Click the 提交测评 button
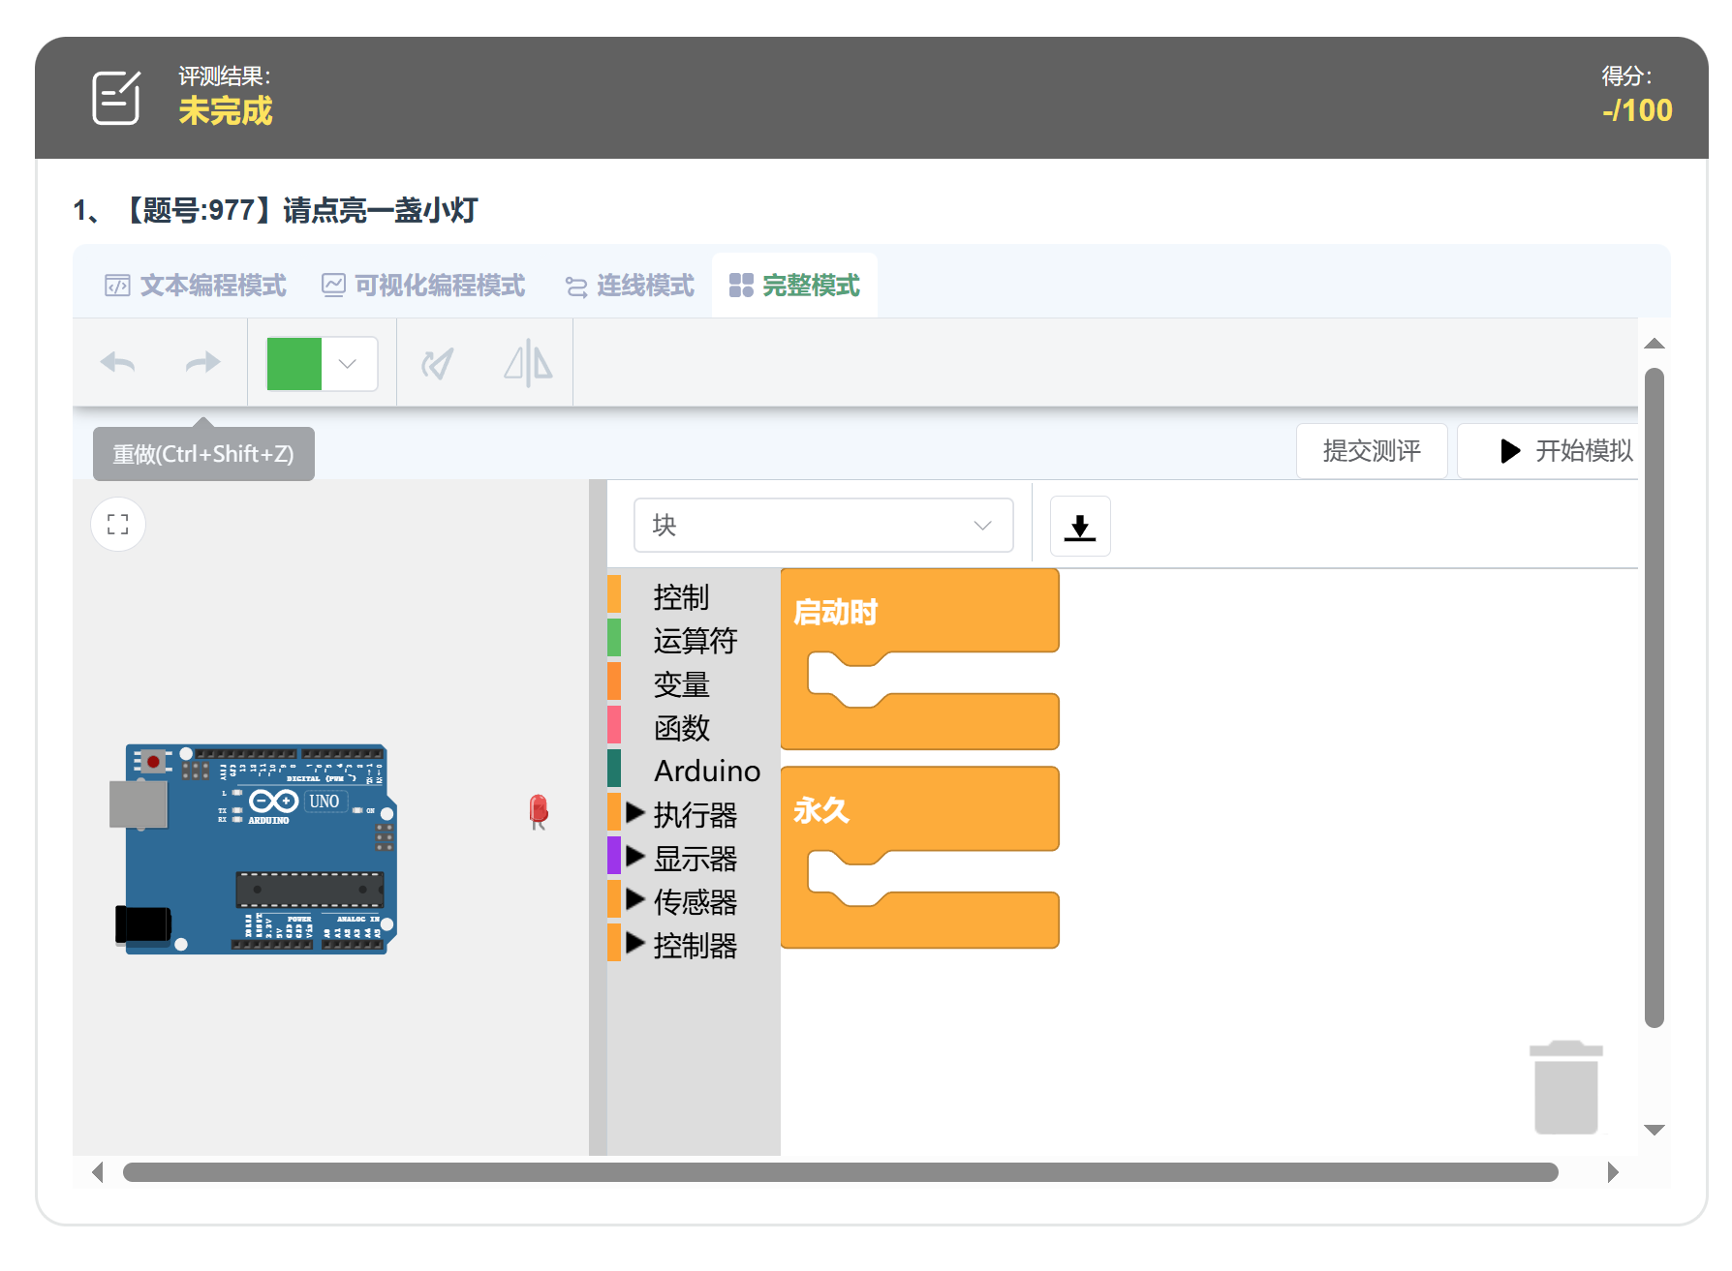 pos(1371,451)
